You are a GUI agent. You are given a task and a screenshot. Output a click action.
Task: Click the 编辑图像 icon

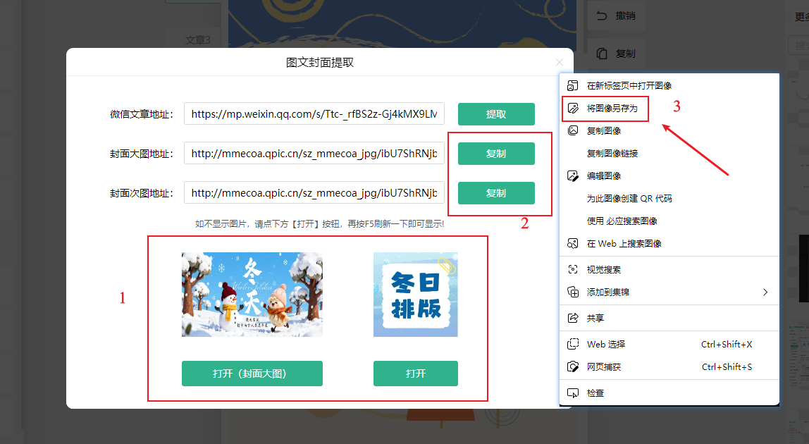point(573,175)
